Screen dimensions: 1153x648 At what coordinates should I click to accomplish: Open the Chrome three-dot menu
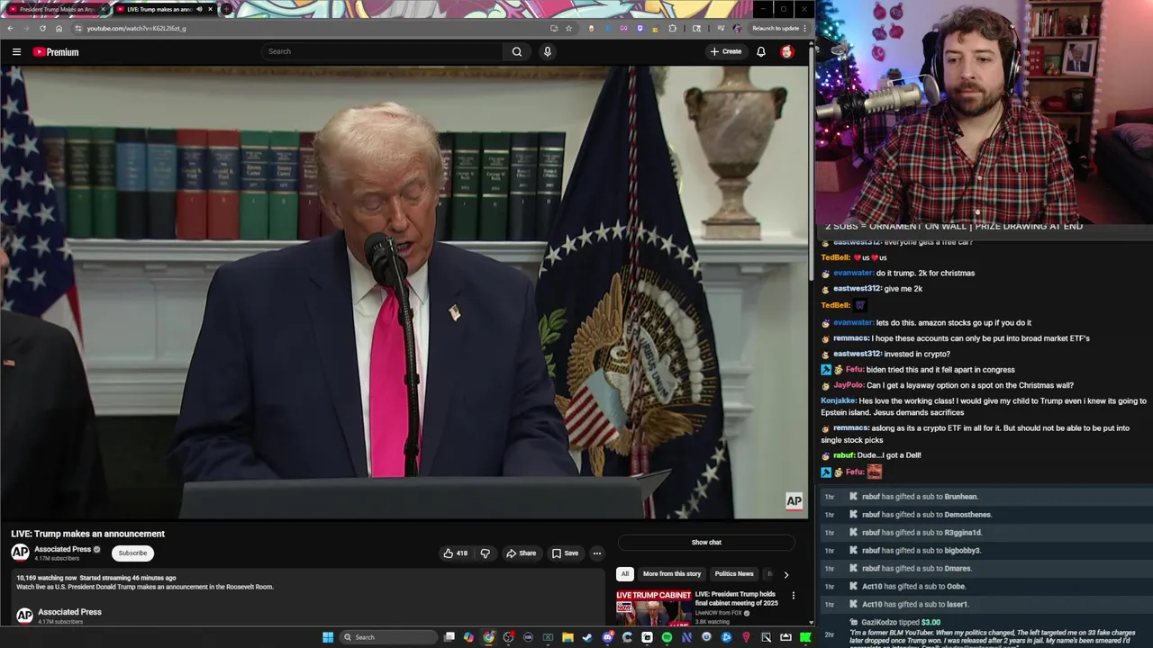coord(804,28)
